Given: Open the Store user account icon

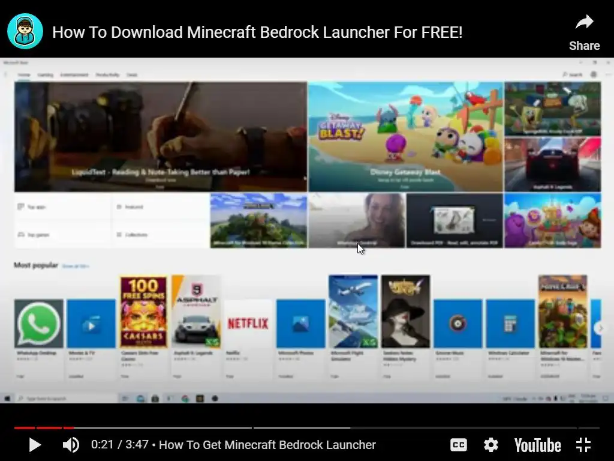Looking at the screenshot, I should click(594, 74).
